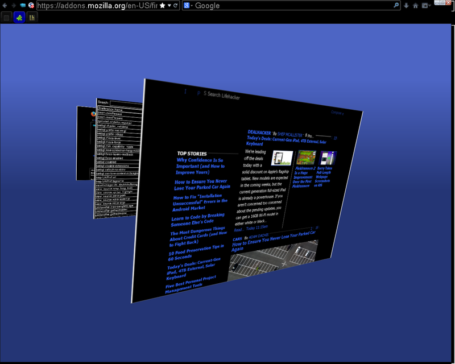Switch to the Lifehacker 'lh' tab
The width and height of the screenshot is (455, 364).
coord(32,18)
